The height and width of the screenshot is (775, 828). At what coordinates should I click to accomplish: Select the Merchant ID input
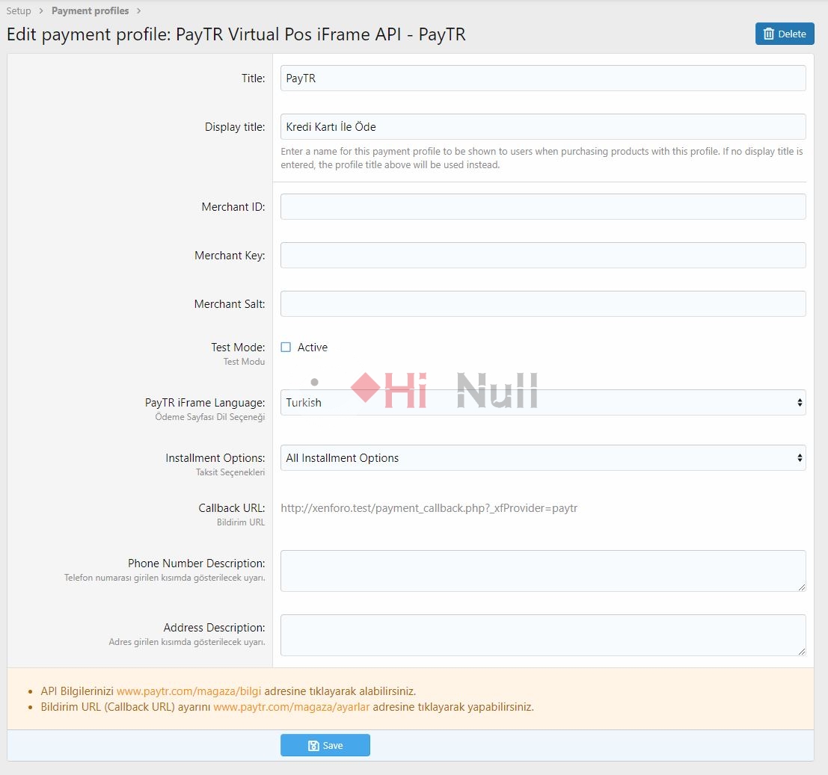(x=543, y=207)
